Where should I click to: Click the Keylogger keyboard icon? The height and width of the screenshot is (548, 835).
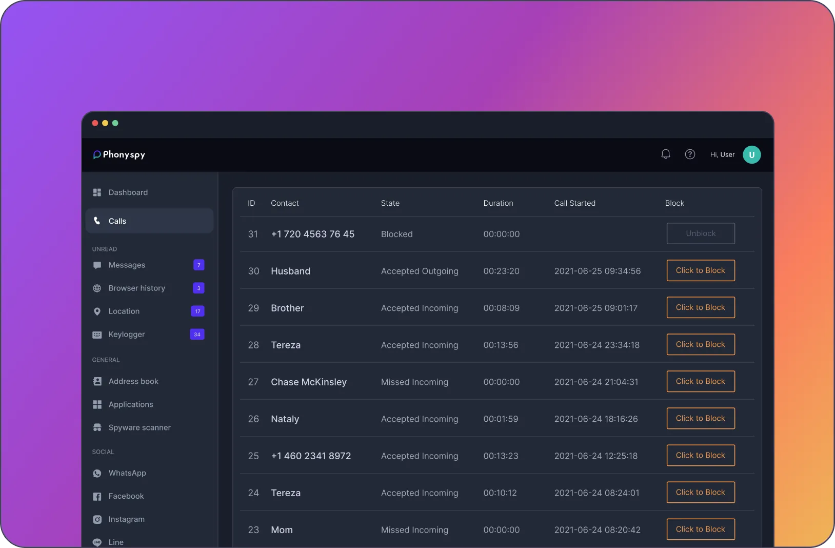coord(97,335)
